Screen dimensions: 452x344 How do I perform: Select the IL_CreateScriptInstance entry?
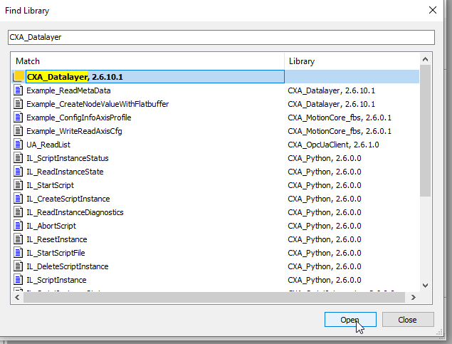(x=68, y=199)
